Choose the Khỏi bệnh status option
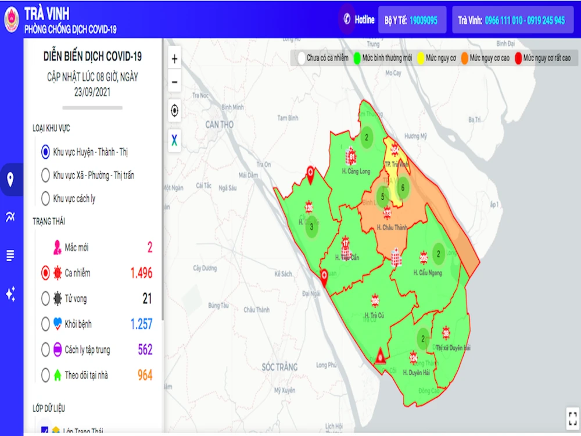The height and width of the screenshot is (436, 581). (45, 324)
